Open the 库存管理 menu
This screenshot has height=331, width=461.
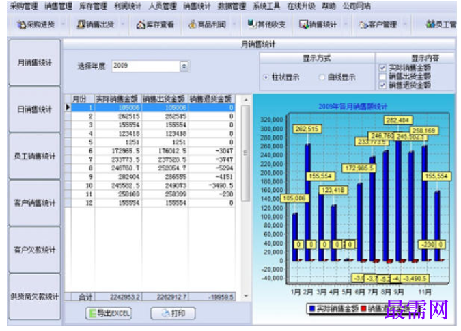pos(93,6)
